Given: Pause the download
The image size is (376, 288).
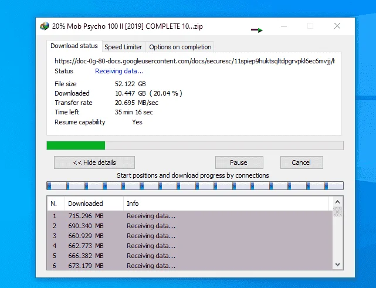Looking at the screenshot, I should pos(239,162).
